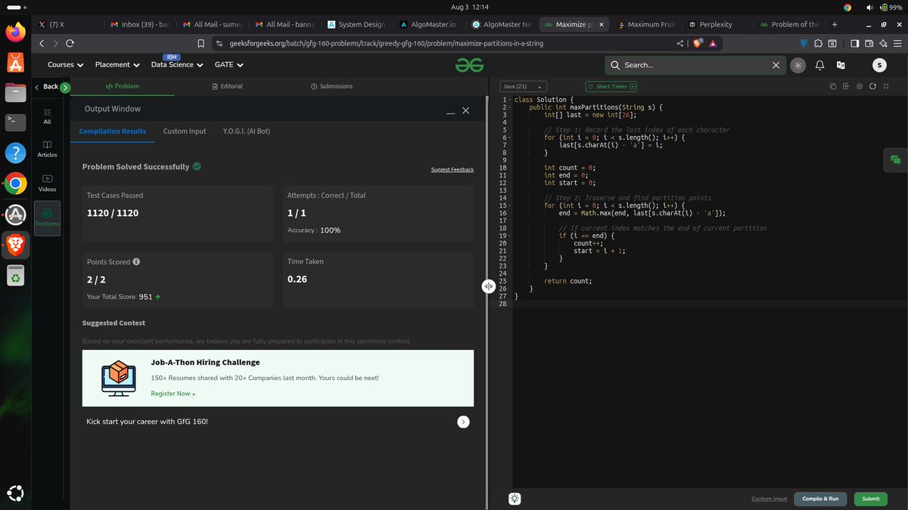The width and height of the screenshot is (908, 510).
Task: Open the Placement dropdown
Action: (x=117, y=65)
